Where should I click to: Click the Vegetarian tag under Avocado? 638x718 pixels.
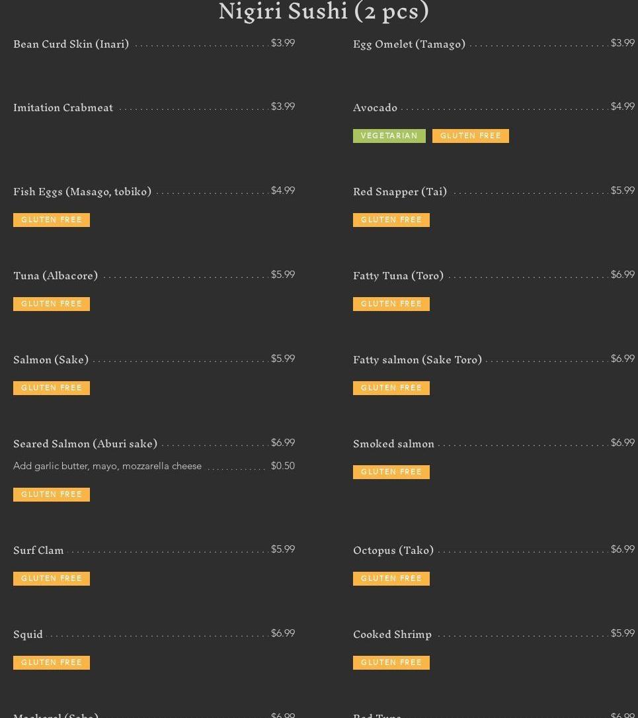tap(389, 136)
